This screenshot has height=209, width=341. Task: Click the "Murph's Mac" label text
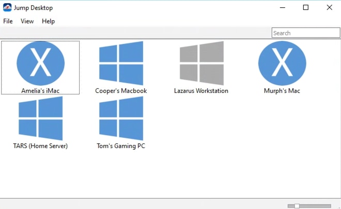282,91
